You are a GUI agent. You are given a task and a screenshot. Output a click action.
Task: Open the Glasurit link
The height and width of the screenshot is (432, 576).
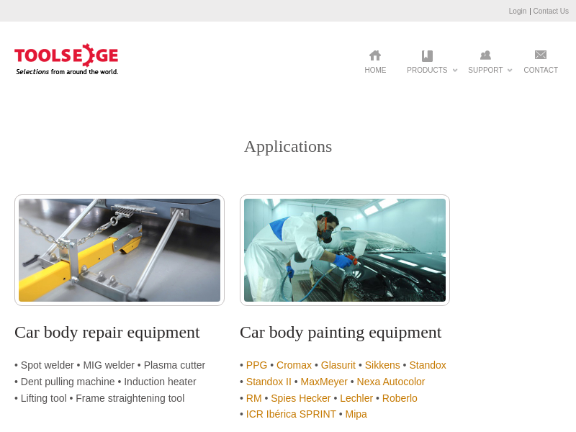pos(338,365)
